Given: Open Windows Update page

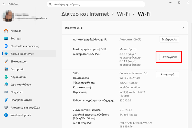Looking at the screenshot, I should (x=21, y=115).
